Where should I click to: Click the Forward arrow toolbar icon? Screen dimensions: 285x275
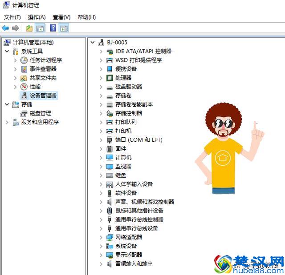(16, 28)
